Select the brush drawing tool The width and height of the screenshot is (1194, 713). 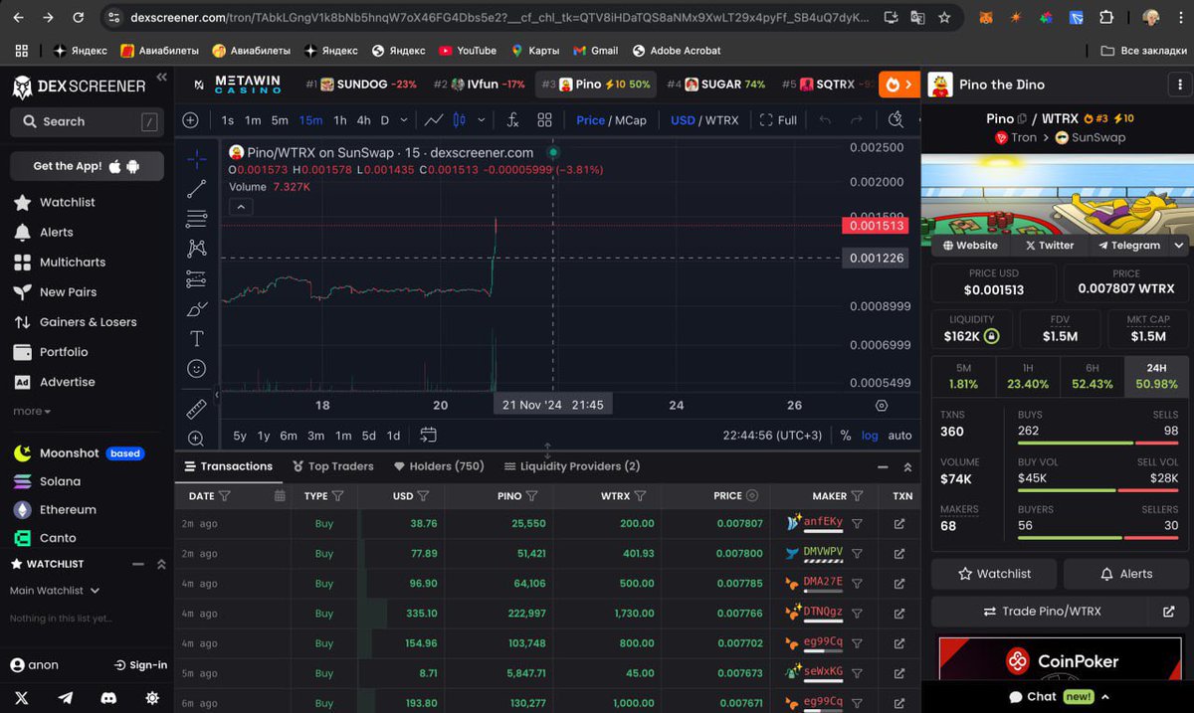point(197,308)
